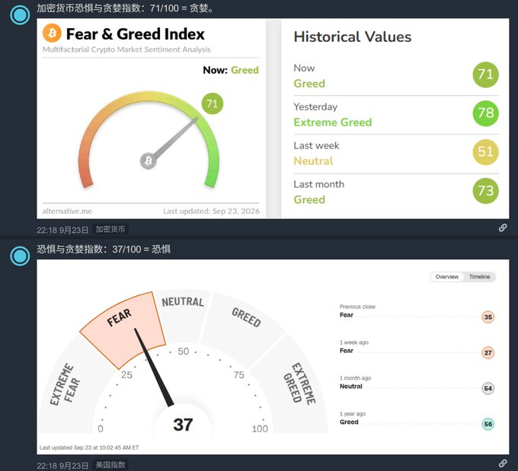Switch to the Timeline view

(479, 277)
